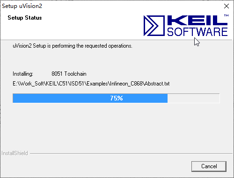Close the Setup uVision2 dialog
This screenshot has width=234, height=178.
[227, 6]
